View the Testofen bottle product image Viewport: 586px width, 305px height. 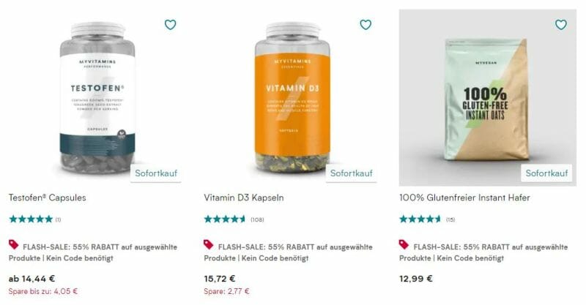pyautogui.click(x=97, y=98)
